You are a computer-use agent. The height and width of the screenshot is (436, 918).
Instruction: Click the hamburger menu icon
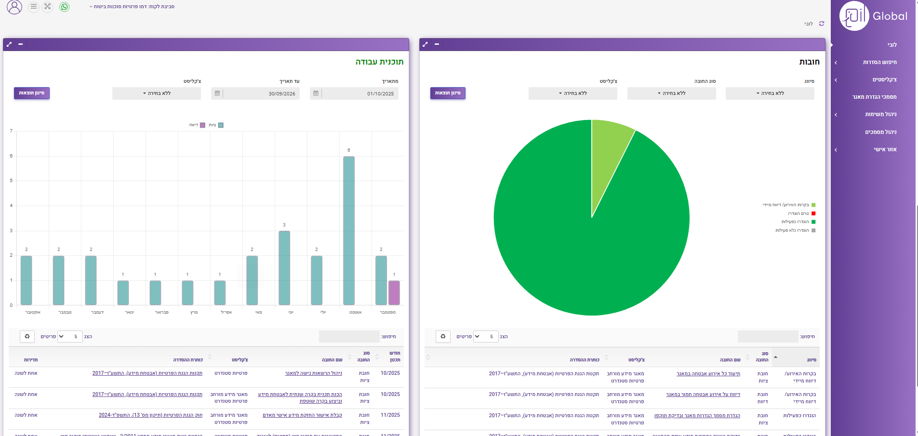(x=33, y=7)
